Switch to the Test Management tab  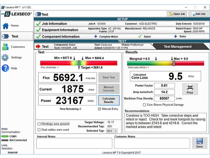(177, 46)
